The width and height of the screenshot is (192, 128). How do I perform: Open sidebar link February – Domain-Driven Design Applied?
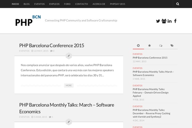[x=151, y=92]
